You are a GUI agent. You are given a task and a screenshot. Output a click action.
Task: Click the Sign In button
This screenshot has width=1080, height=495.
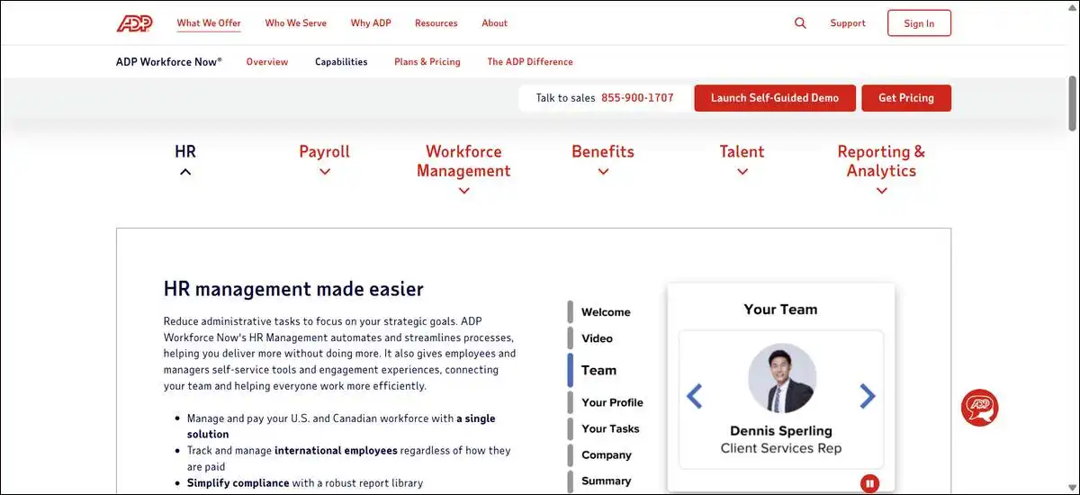(x=919, y=23)
